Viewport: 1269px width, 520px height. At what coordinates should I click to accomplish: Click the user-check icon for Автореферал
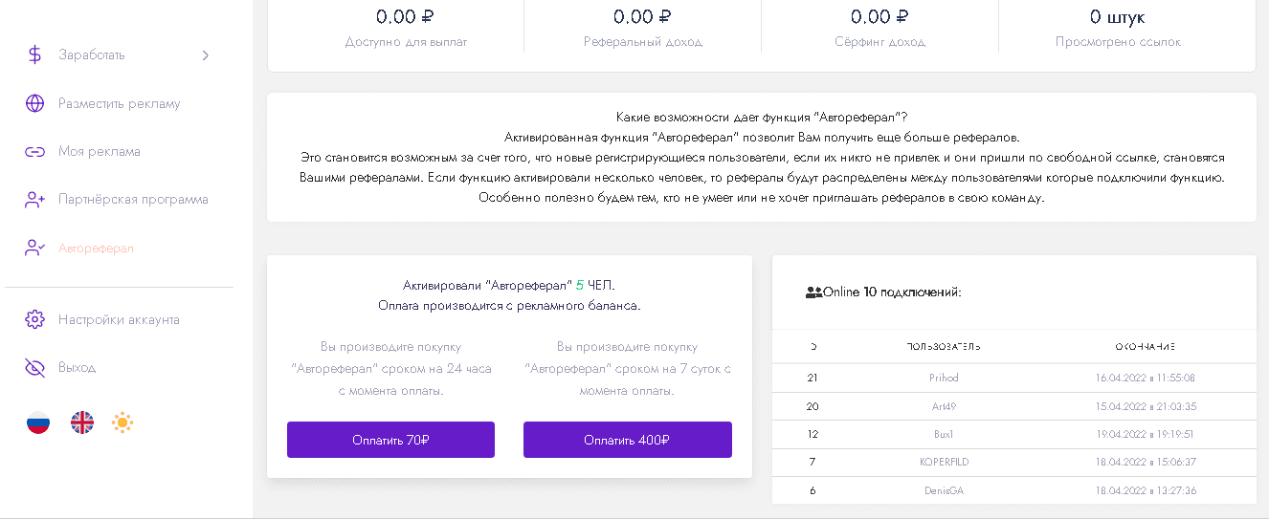(35, 249)
